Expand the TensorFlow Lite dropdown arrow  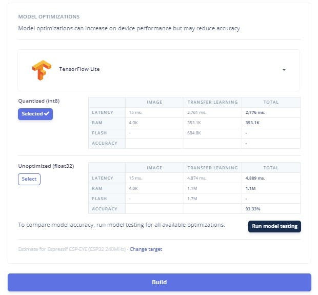284,70
